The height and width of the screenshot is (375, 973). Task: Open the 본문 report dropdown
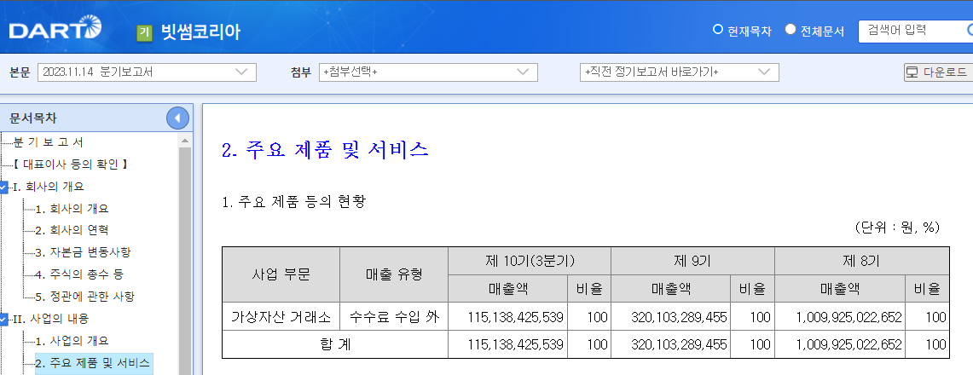[147, 72]
